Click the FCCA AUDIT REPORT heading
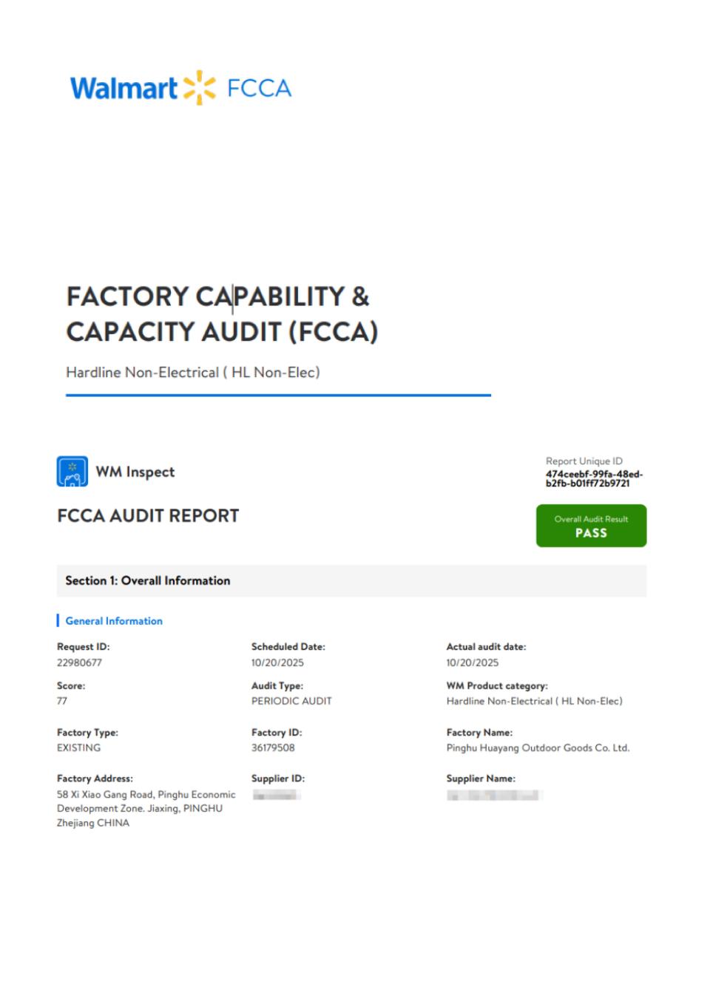Viewport: 710px width, 1004px height. 148,516
